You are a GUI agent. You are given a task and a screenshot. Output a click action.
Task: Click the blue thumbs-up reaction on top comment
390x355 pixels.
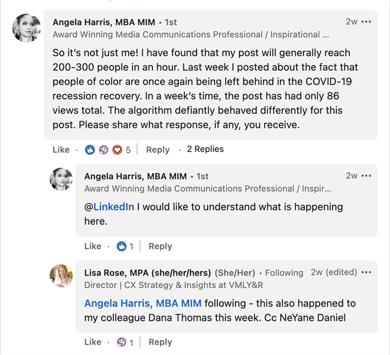pyautogui.click(x=90, y=150)
